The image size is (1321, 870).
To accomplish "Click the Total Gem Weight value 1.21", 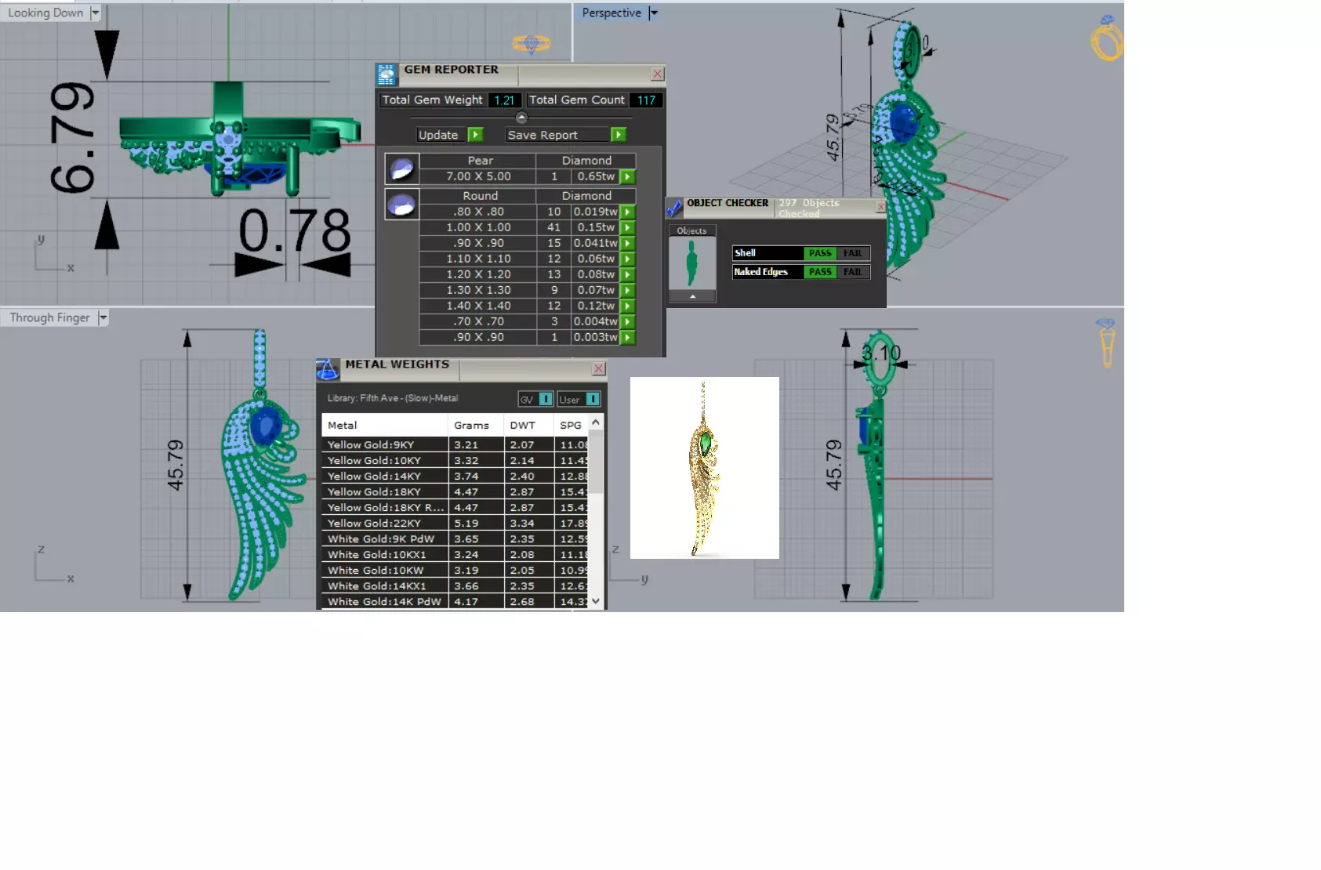I will point(504,100).
